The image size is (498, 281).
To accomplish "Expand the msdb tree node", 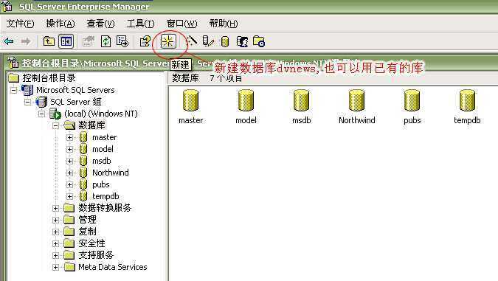I will (69, 161).
